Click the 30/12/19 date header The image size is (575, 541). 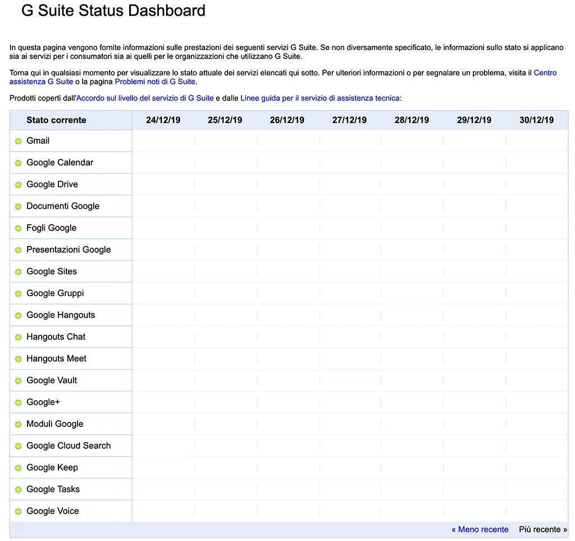click(536, 120)
